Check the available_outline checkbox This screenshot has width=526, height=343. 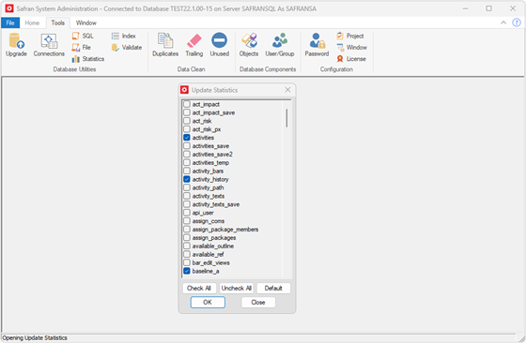point(187,246)
